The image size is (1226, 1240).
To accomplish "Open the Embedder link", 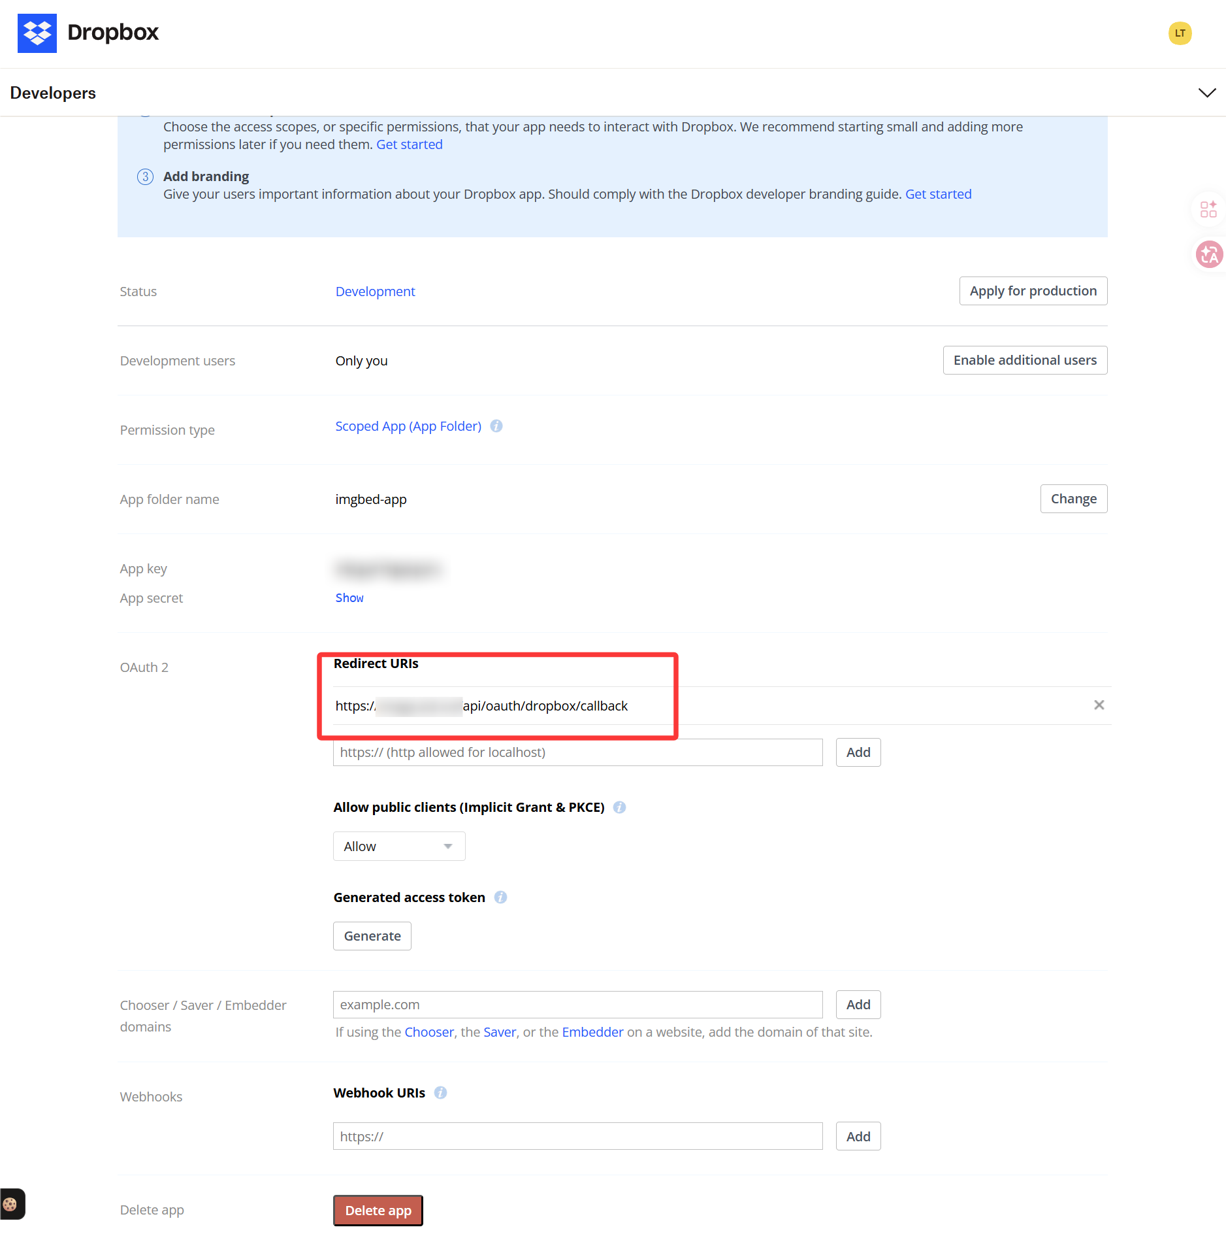I will point(592,1032).
